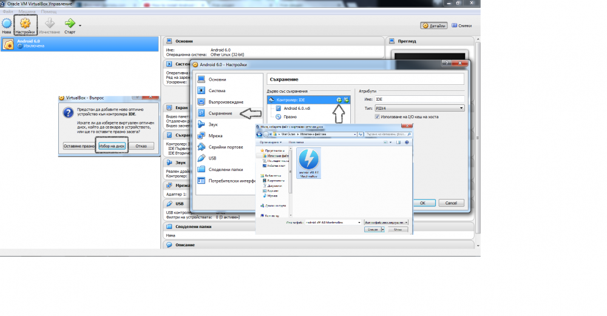Open Настройки (Settings) from the toolbar
The image size is (607, 316).
25,25
